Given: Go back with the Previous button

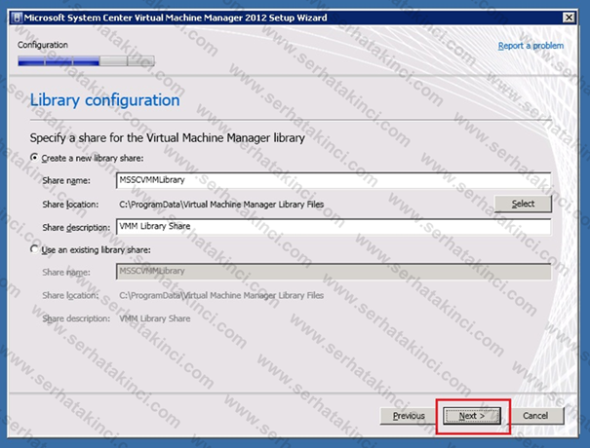Looking at the screenshot, I should (x=409, y=416).
